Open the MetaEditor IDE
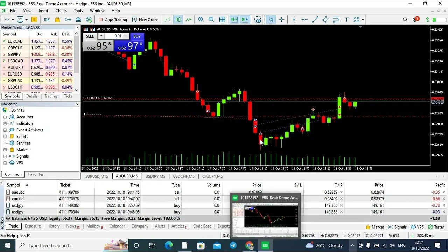 tap(47, 20)
